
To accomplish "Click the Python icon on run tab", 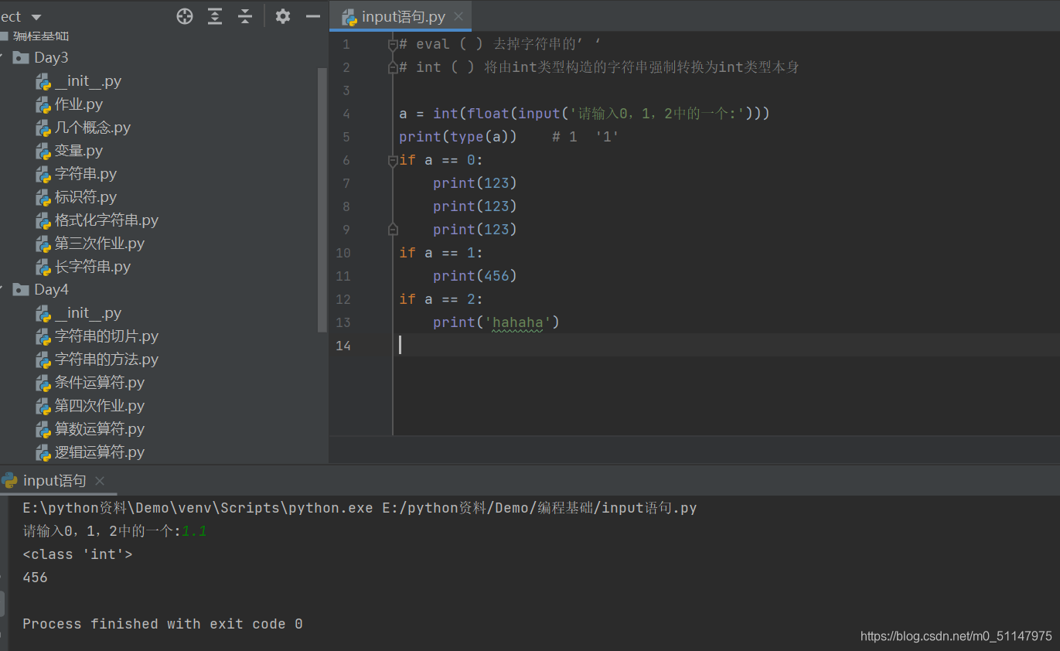I will pyautogui.click(x=10, y=480).
